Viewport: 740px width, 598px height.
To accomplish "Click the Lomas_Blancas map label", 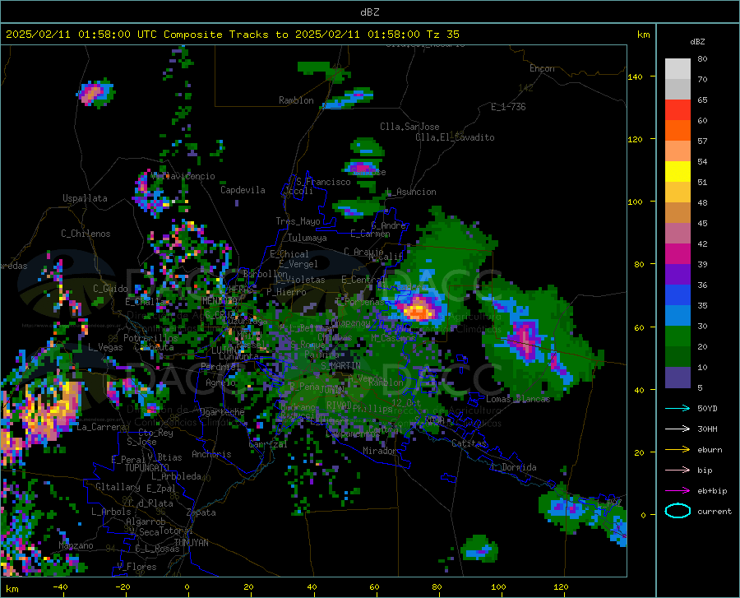I will click(x=518, y=399).
